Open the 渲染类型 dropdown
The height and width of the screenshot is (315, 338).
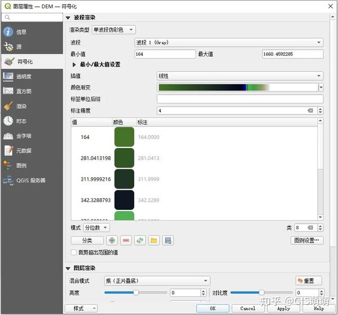click(x=114, y=29)
